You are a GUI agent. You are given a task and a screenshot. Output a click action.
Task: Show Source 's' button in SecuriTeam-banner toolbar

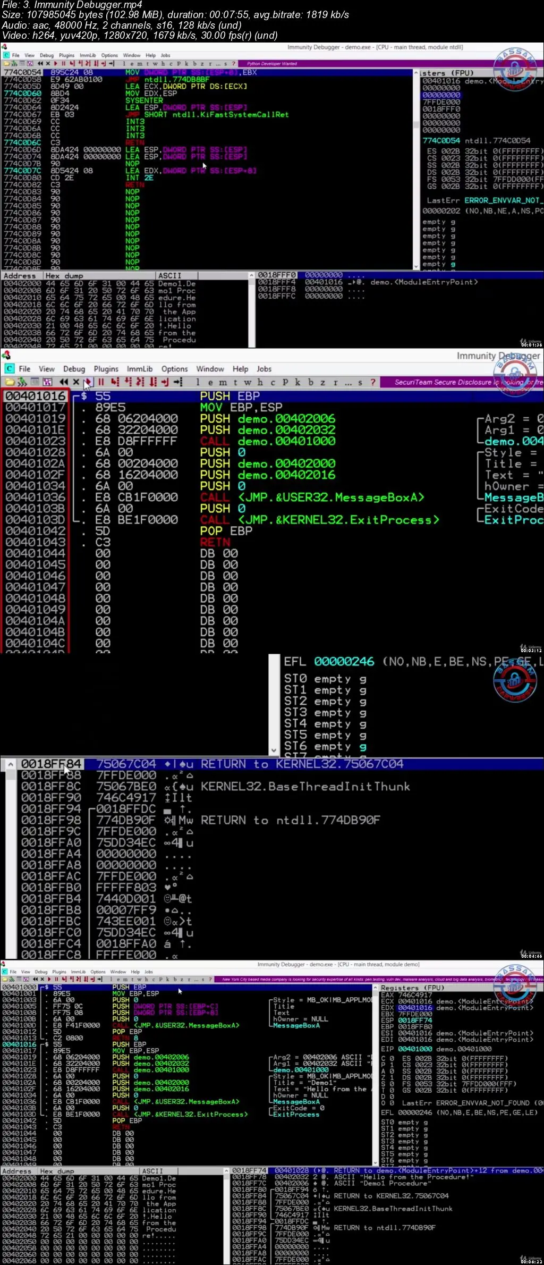tap(360, 382)
